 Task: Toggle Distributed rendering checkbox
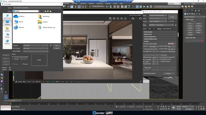point(149,73)
